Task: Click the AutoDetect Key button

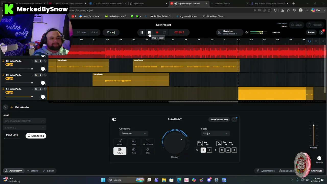Action: tap(219, 119)
